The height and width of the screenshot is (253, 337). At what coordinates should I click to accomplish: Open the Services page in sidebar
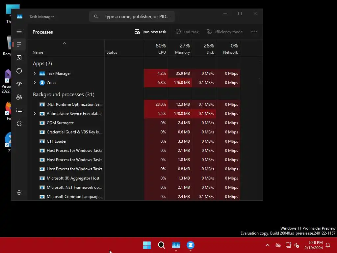(19, 124)
